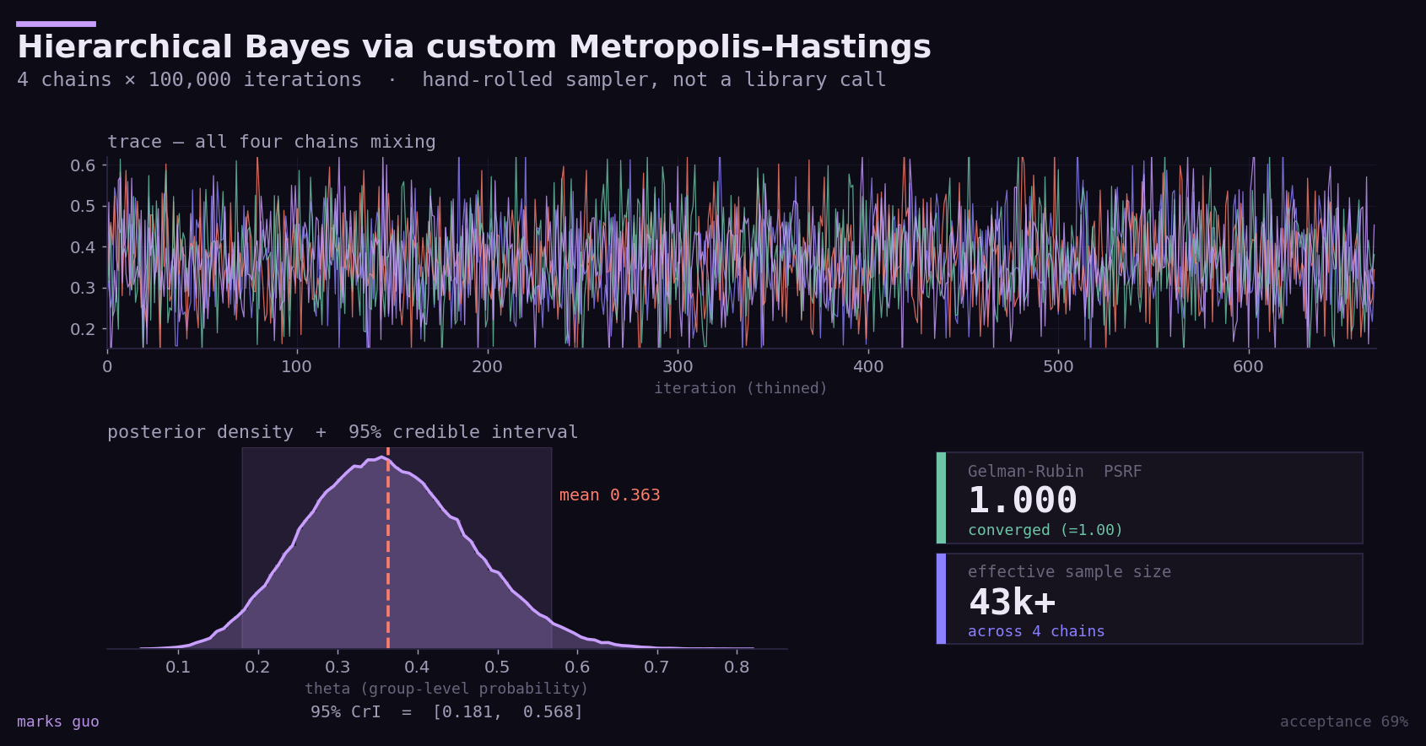
Task: Click the 'Gelman-Rubin PSRF' card label
Action: click(1055, 472)
